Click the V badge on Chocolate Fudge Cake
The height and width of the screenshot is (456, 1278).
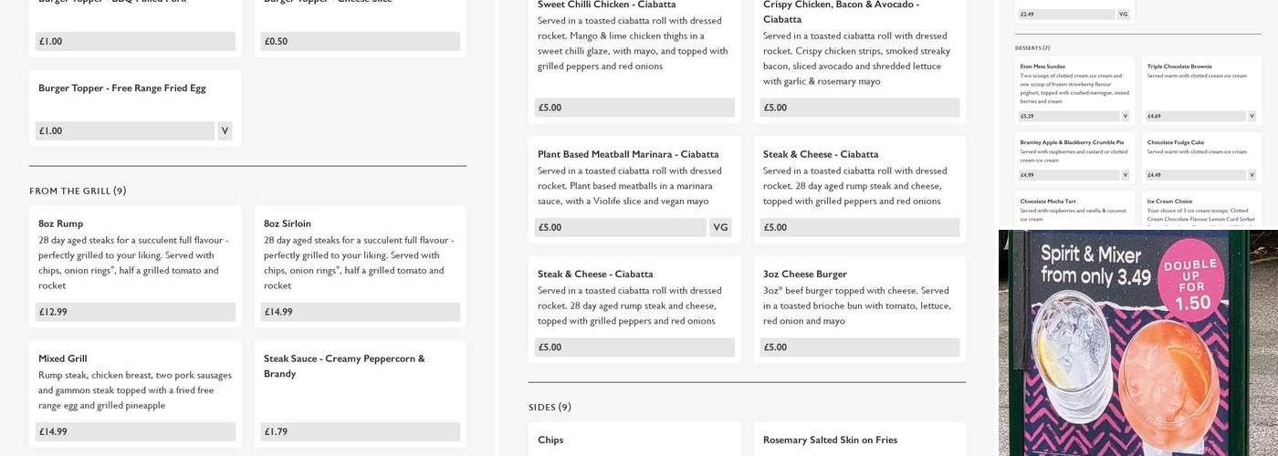point(1252,175)
